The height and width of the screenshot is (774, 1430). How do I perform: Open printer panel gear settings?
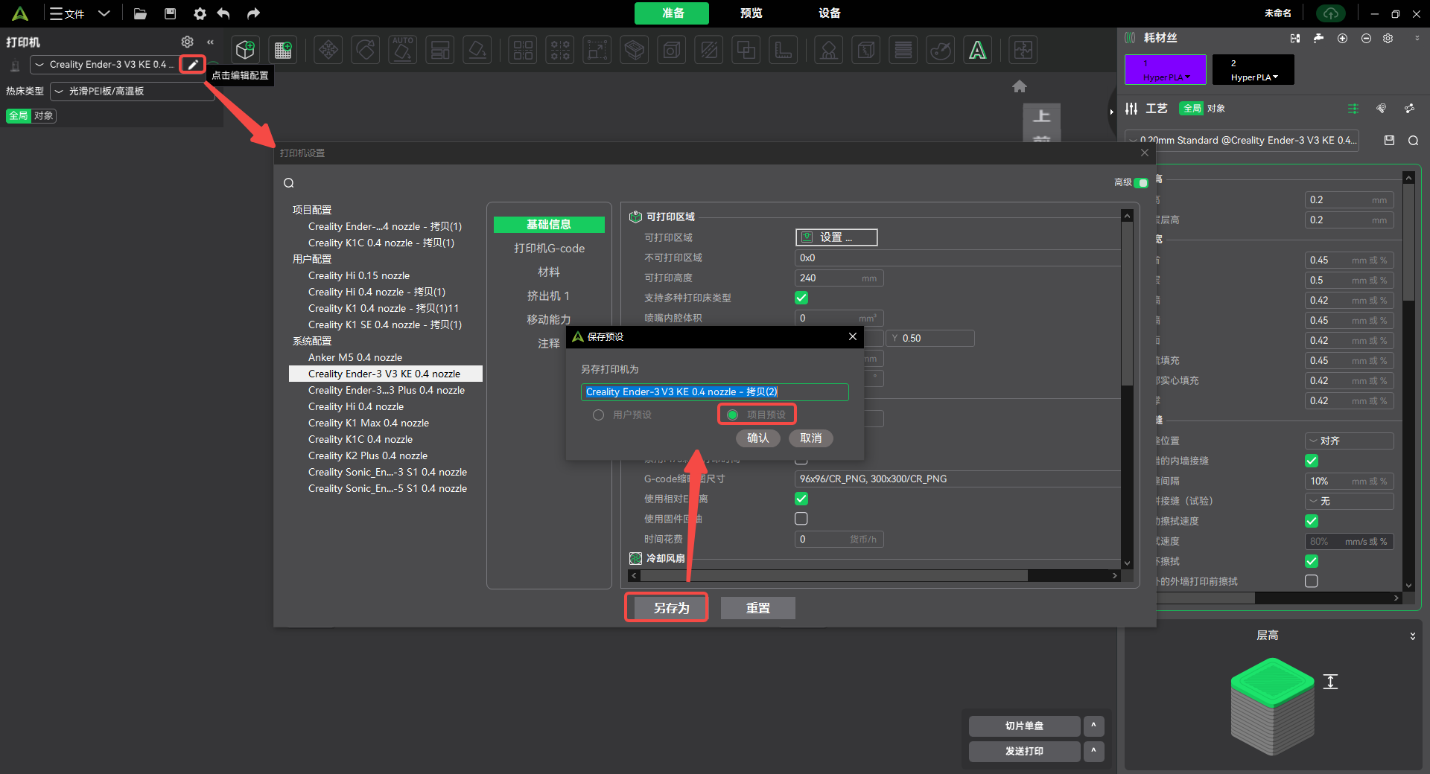[188, 42]
